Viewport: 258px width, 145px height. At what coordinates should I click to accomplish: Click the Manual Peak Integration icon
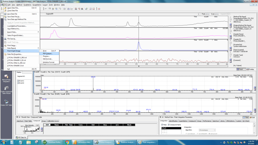[6, 77]
